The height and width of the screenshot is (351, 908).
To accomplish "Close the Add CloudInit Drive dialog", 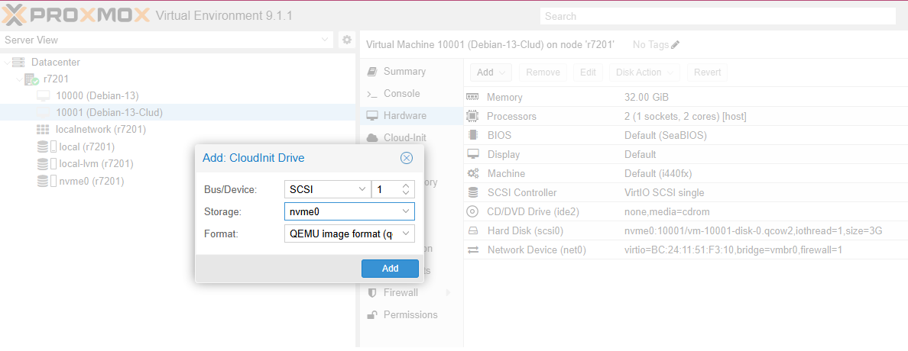I will [x=407, y=158].
